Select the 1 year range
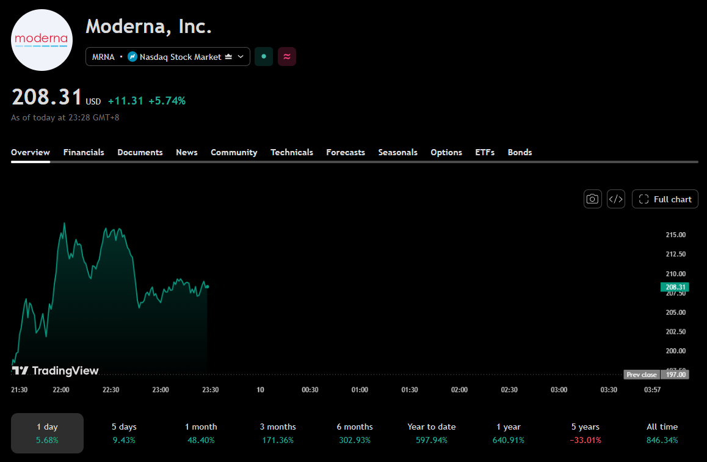The width and height of the screenshot is (707, 462). point(509,433)
